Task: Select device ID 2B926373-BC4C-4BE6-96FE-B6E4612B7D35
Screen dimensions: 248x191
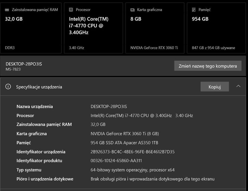Action: point(132,152)
